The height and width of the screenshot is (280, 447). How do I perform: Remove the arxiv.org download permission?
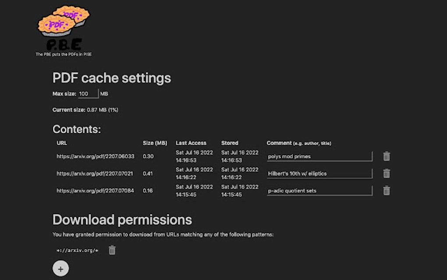pyautogui.click(x=112, y=250)
